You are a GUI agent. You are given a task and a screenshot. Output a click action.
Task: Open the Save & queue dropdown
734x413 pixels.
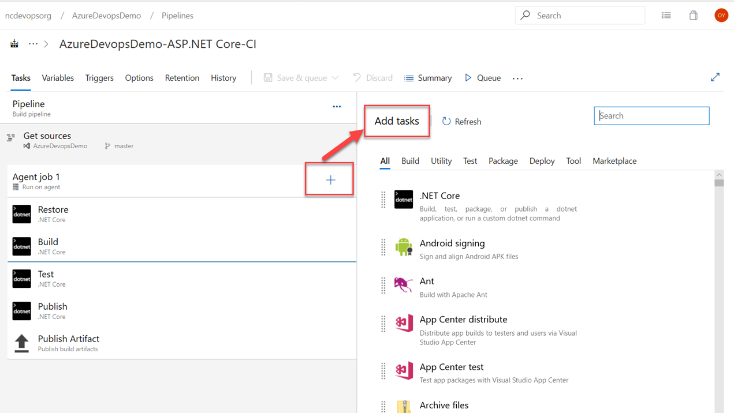pyautogui.click(x=335, y=78)
